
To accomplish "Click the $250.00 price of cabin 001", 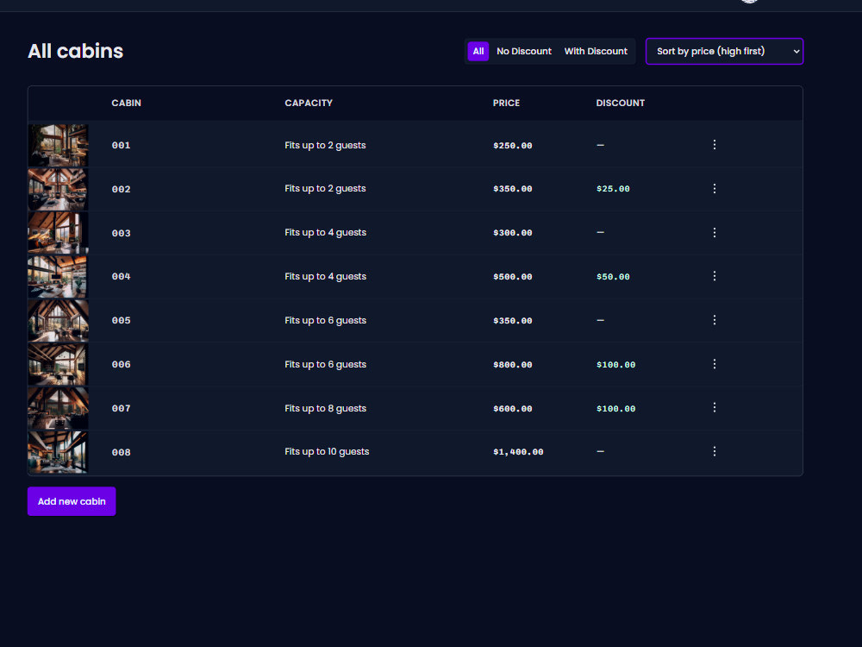I will coord(512,146).
